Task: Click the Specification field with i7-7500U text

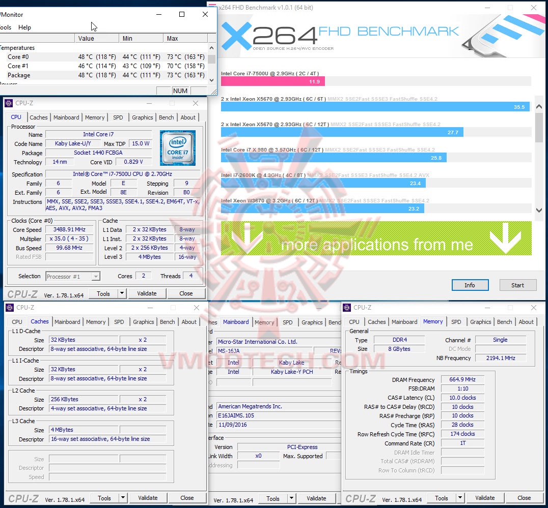Action: 123,174
